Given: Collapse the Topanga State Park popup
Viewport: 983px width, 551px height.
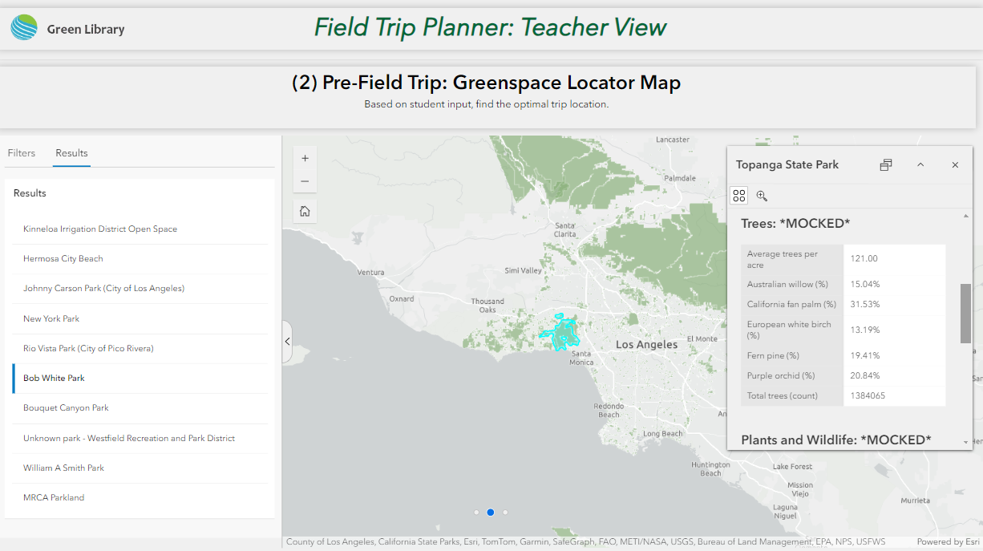Looking at the screenshot, I should coord(920,165).
